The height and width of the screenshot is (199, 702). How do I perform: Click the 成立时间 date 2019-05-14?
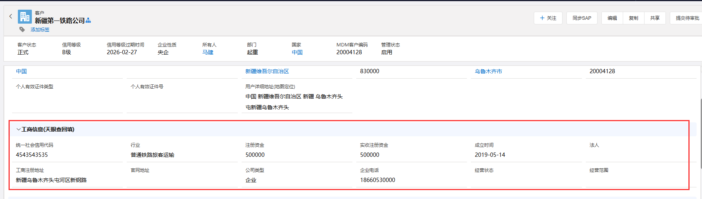490,155
